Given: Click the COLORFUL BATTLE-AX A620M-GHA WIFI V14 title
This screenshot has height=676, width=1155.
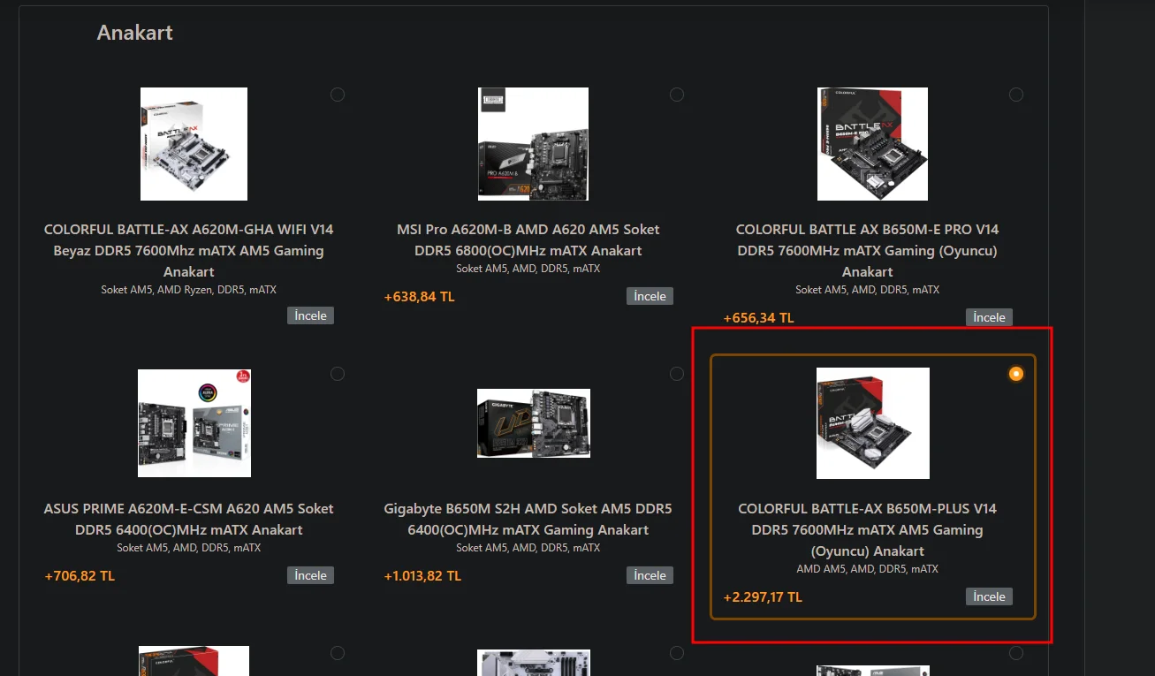Looking at the screenshot, I should tap(189, 250).
